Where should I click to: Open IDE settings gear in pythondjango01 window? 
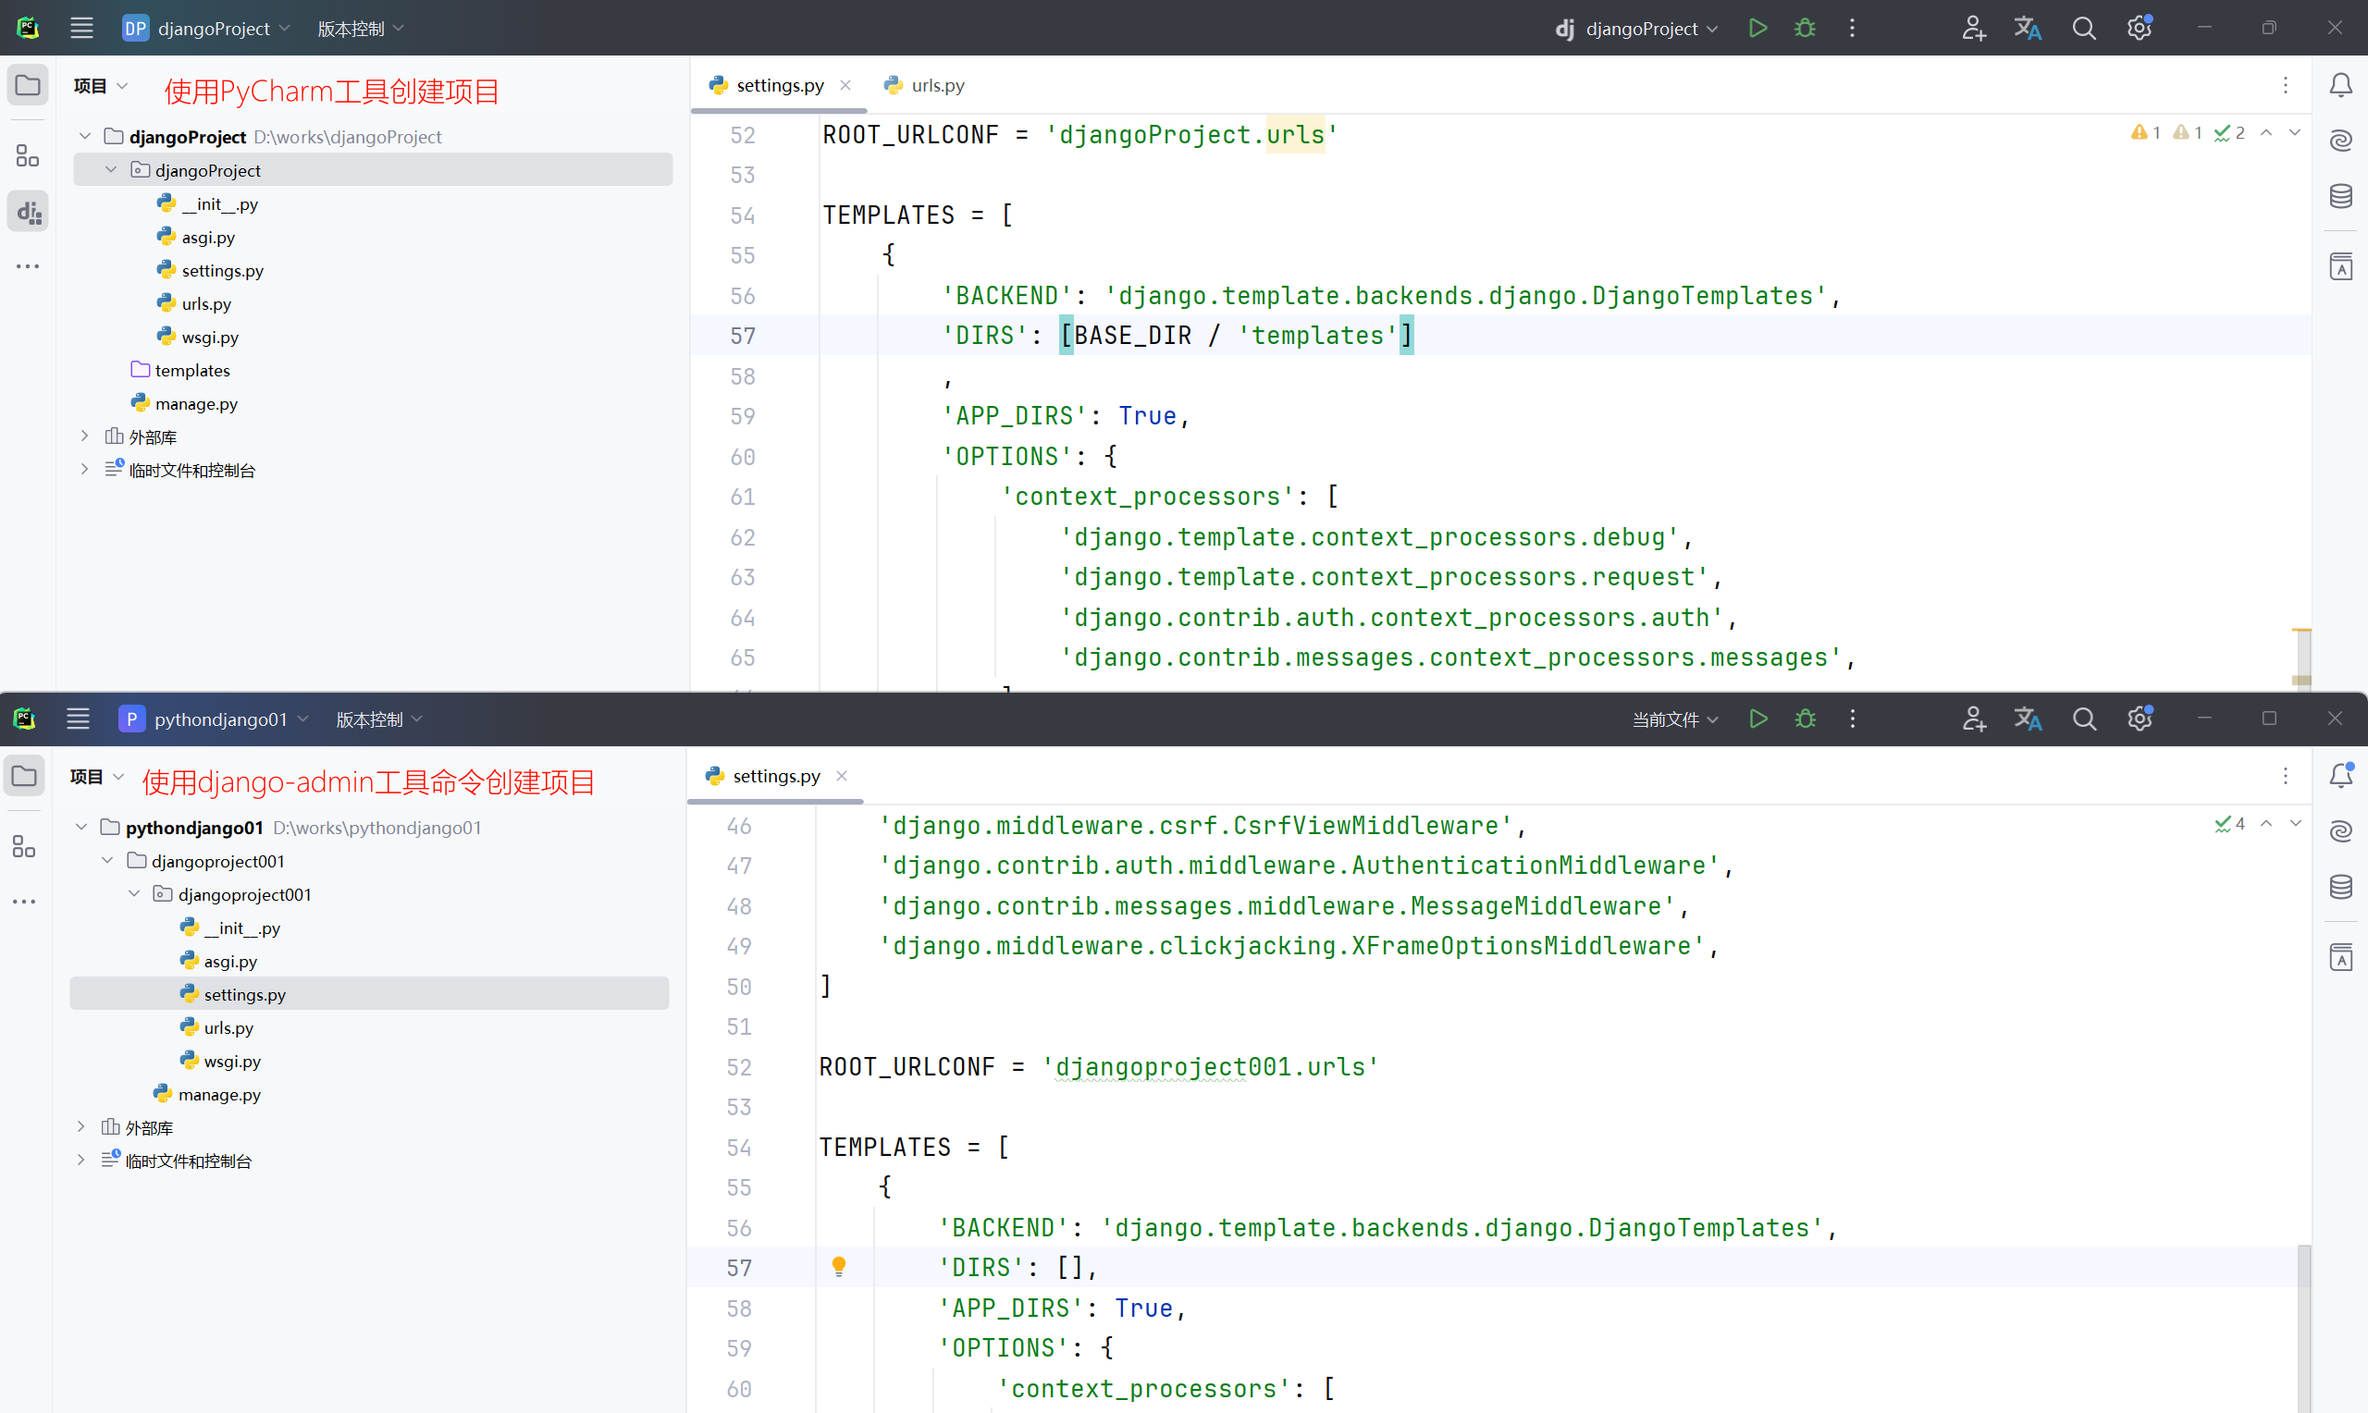click(x=2140, y=718)
